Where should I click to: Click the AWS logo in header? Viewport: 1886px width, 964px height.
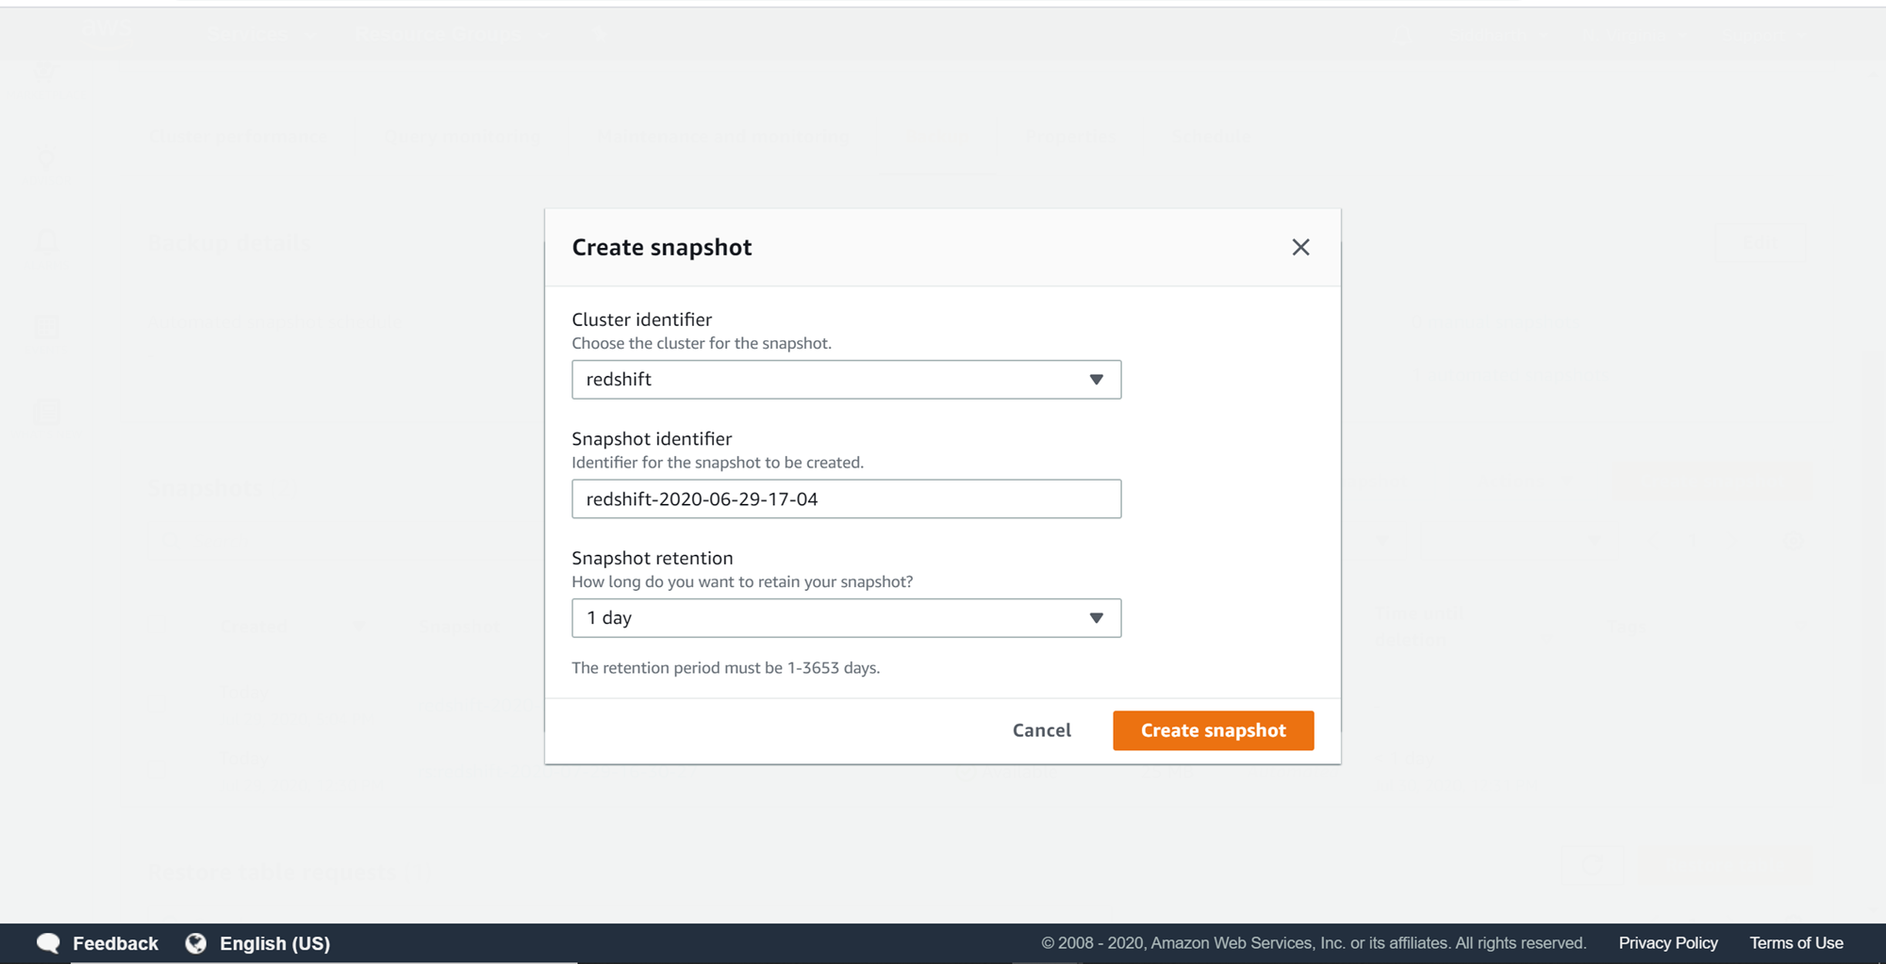pos(105,31)
